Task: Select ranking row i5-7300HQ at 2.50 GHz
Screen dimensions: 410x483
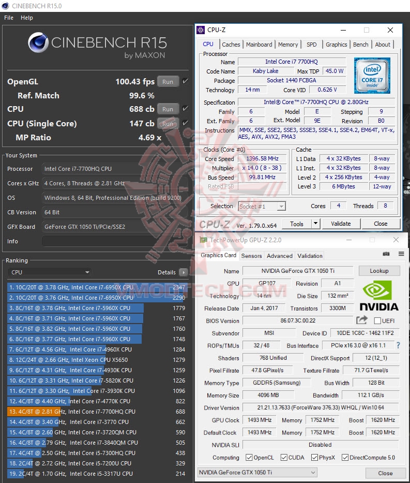Action: point(97,453)
